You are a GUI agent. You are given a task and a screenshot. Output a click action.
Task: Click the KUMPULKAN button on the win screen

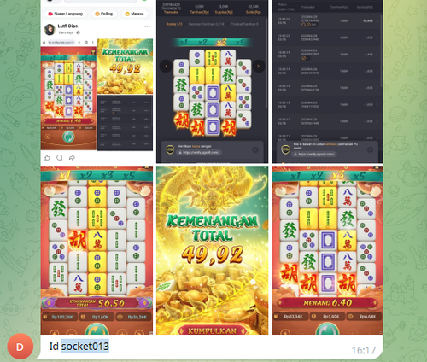(212, 330)
